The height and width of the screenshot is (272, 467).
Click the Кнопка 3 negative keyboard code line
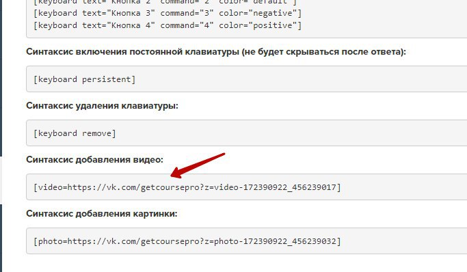coord(168,14)
